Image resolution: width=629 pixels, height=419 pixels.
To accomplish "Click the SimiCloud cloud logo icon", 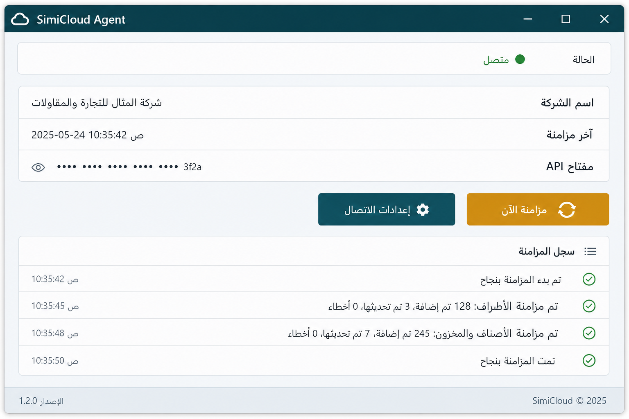I will click(20, 19).
